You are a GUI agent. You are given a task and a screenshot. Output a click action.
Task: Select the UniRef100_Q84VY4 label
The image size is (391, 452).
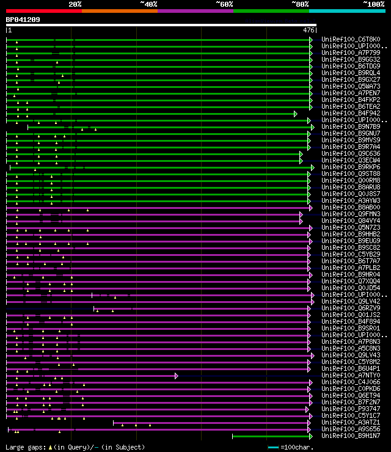(351, 221)
